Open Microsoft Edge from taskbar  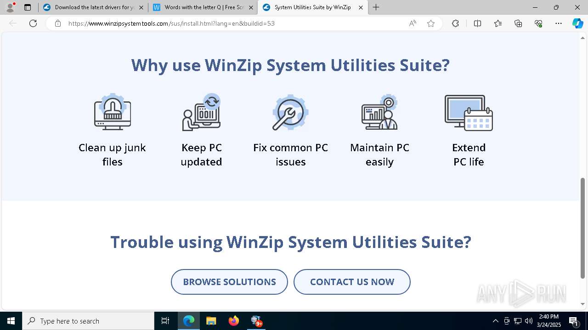pyautogui.click(x=189, y=321)
